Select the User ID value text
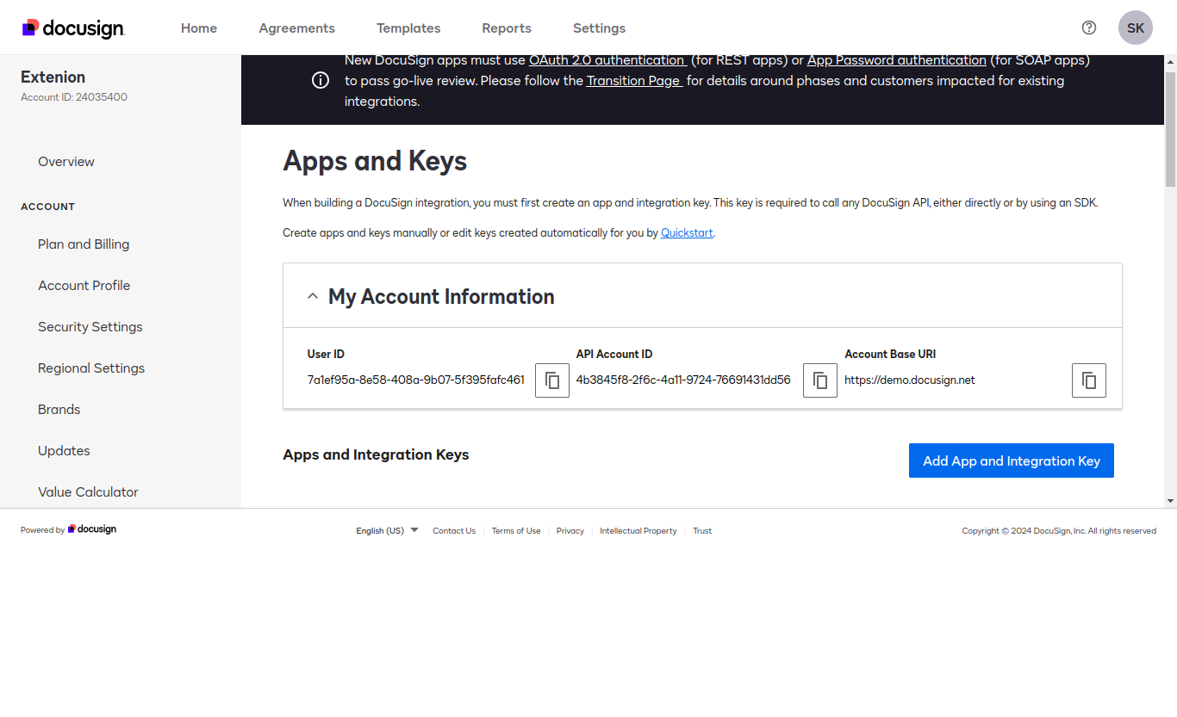This screenshot has height=717, width=1177. click(416, 380)
